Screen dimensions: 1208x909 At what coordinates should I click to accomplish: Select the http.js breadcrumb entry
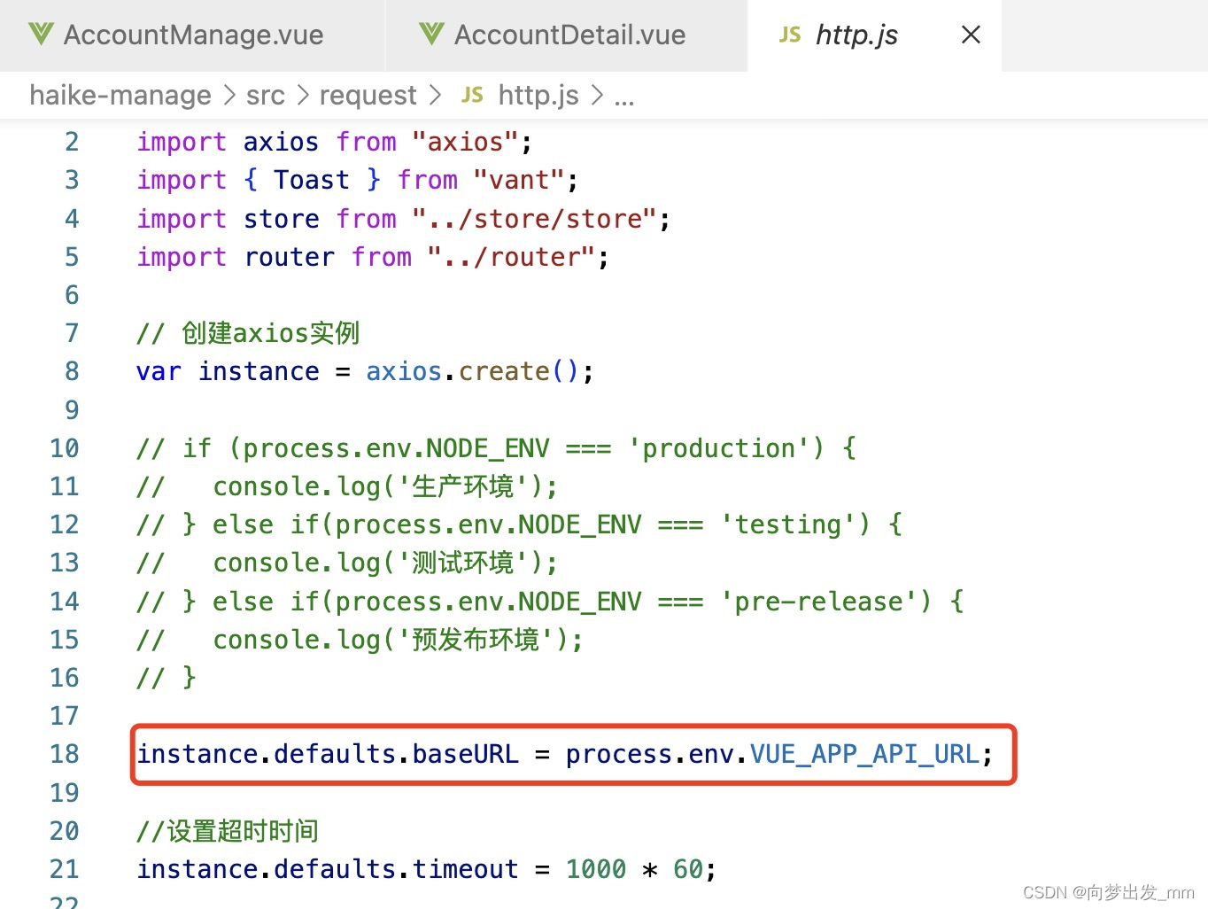click(x=538, y=95)
